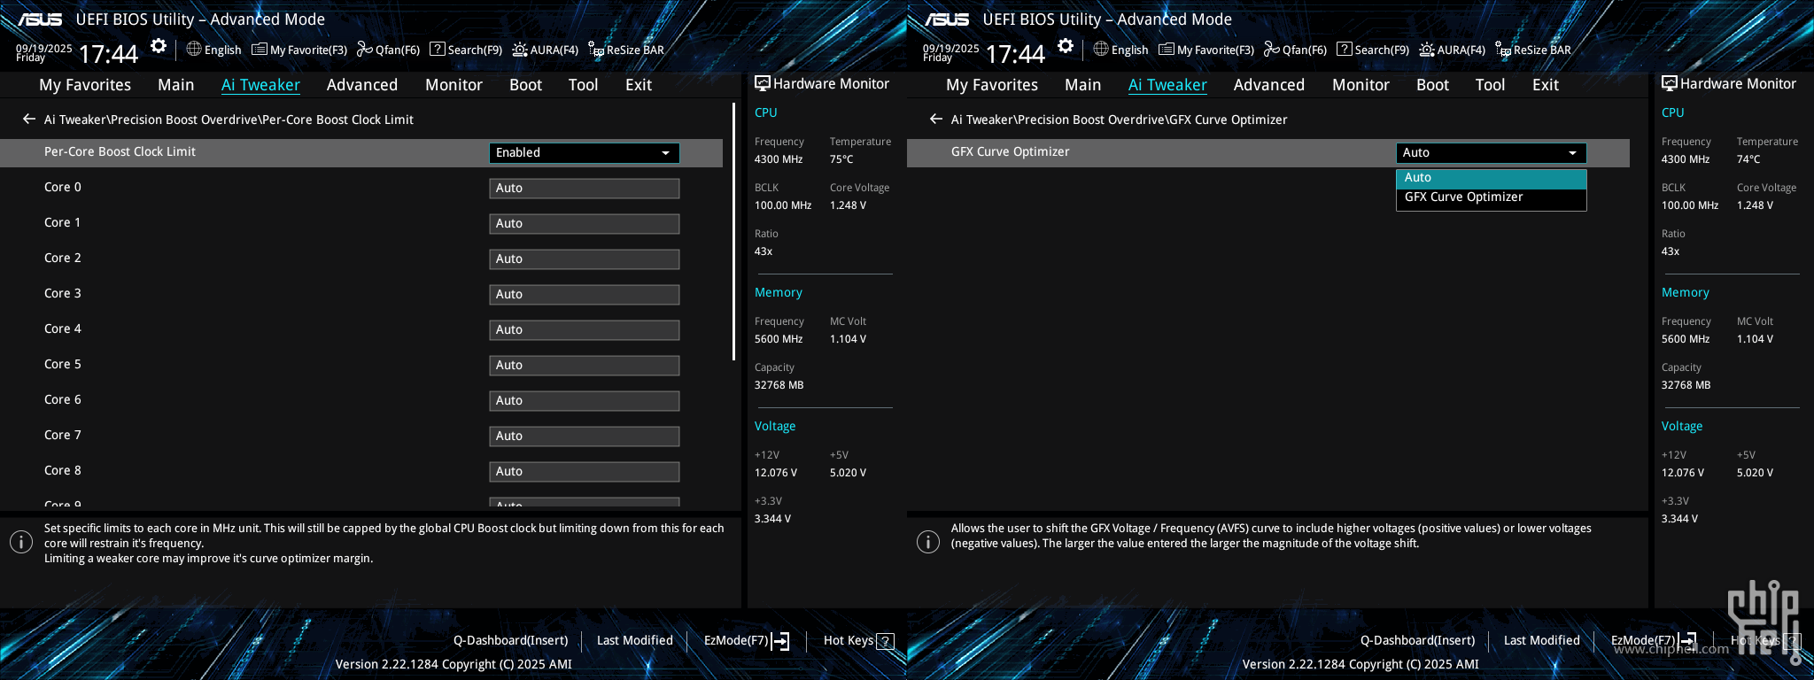The height and width of the screenshot is (680, 1814).
Task: Click Hardware Monitor icon in left window
Action: coord(762,83)
